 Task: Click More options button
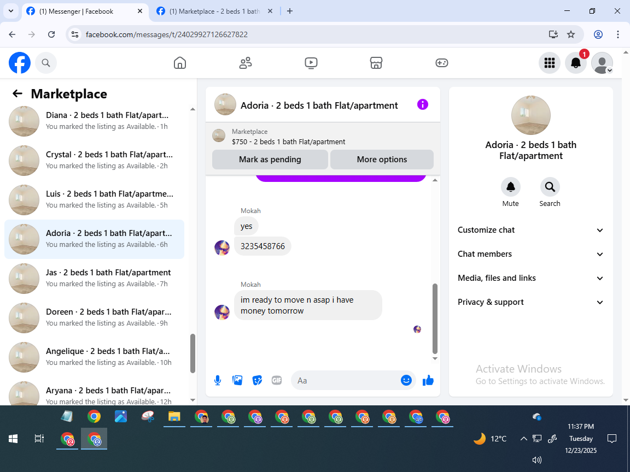click(382, 160)
